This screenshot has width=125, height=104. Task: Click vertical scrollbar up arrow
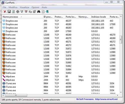(121, 16)
